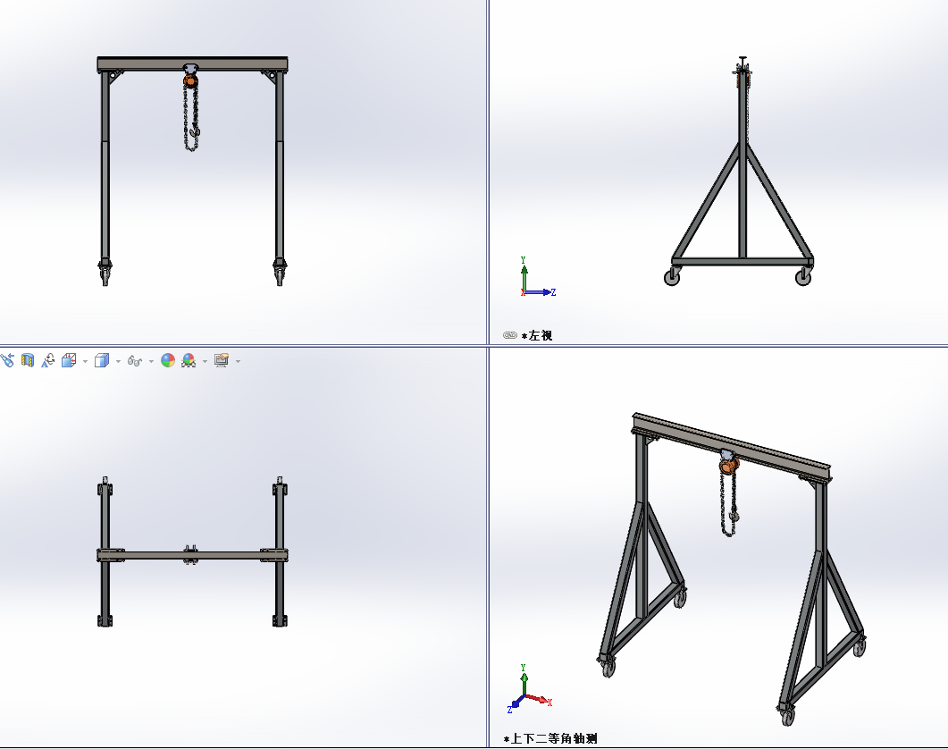The height and width of the screenshot is (749, 948).
Task: Click the *左视 view label
Action: click(x=537, y=335)
